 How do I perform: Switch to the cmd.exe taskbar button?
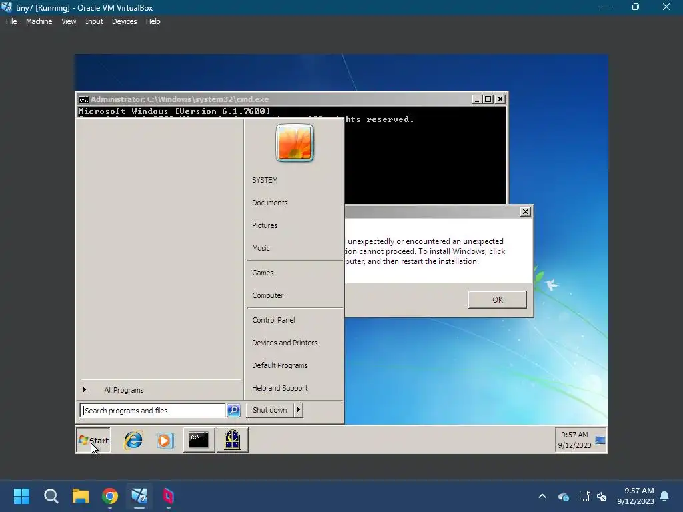click(x=199, y=440)
